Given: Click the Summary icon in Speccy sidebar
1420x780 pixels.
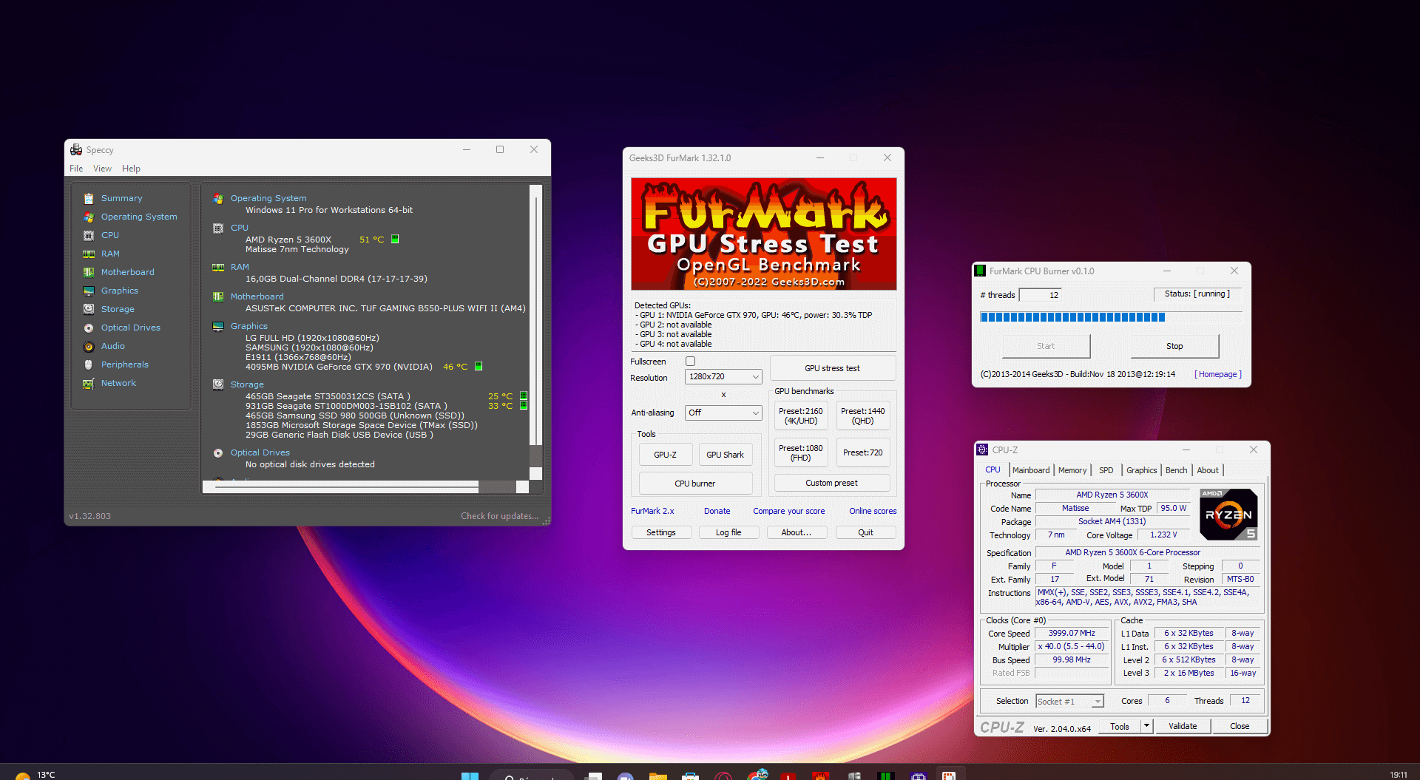Looking at the screenshot, I should (x=89, y=198).
